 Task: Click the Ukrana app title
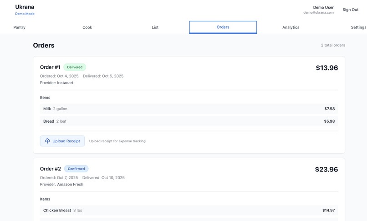point(25,7)
